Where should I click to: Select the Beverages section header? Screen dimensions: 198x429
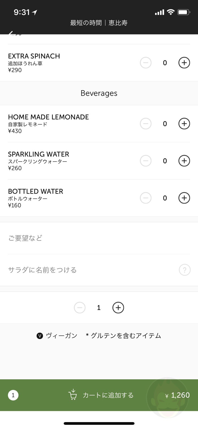point(99,93)
